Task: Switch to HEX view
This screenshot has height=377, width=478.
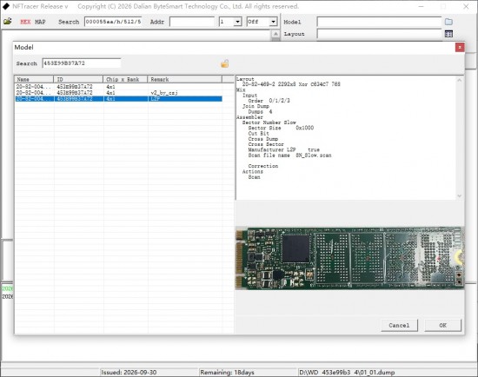Action: 25,22
